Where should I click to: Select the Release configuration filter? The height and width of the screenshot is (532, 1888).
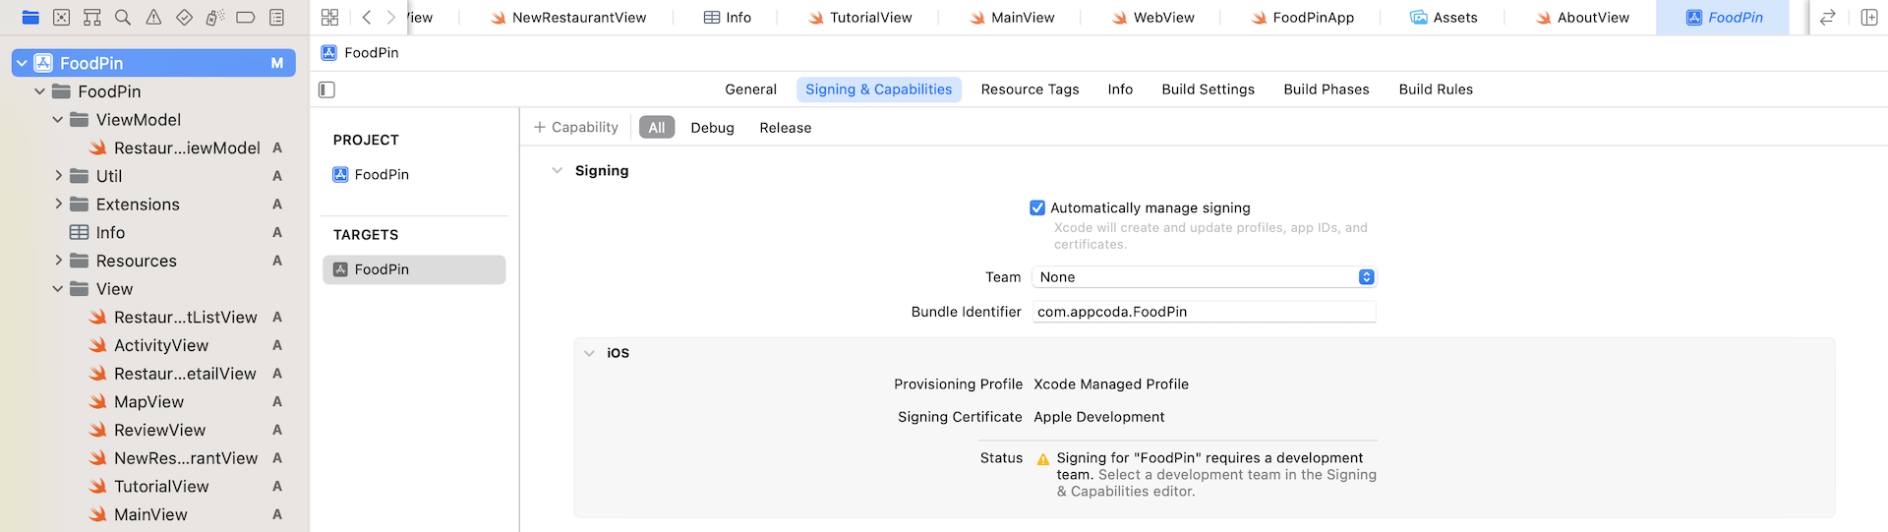tap(785, 128)
